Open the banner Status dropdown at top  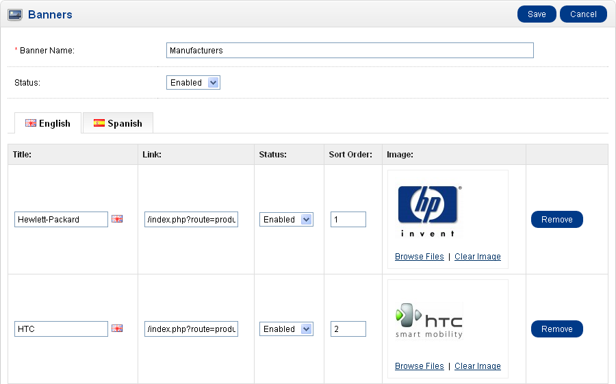tap(193, 83)
